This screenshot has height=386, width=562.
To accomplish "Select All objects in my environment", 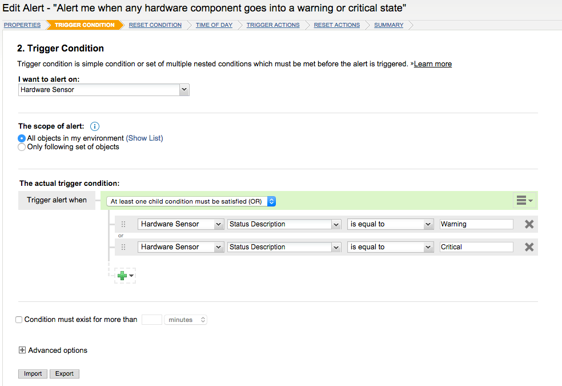I will click(x=22, y=138).
